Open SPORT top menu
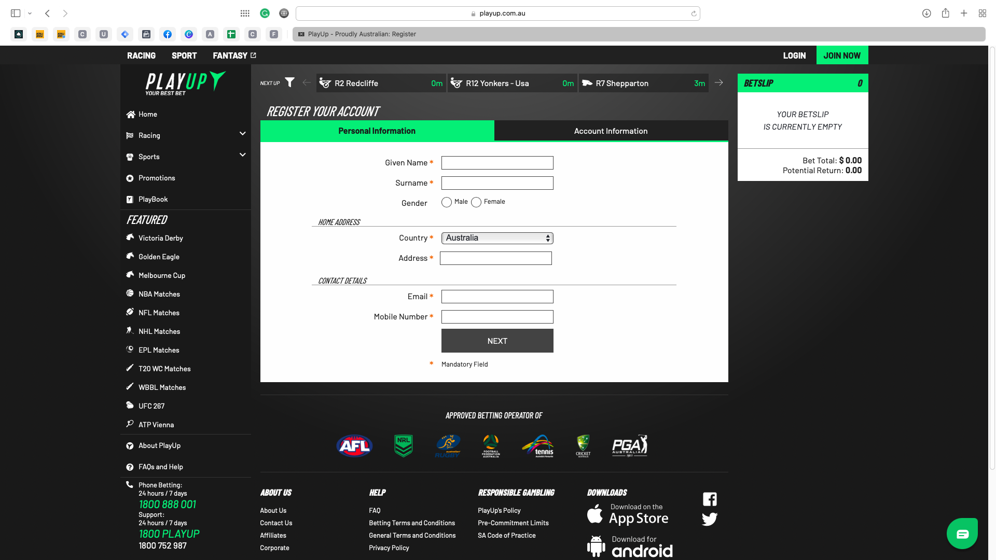Image resolution: width=996 pixels, height=560 pixels. 184,55
